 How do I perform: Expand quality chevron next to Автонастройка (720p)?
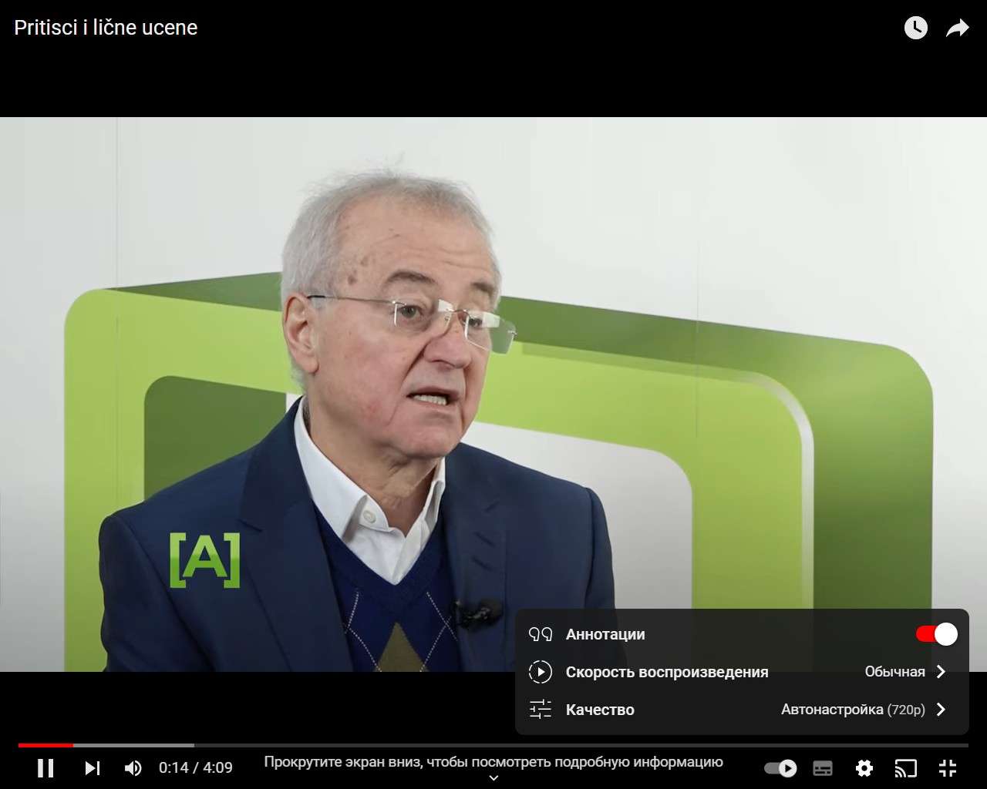[941, 710]
